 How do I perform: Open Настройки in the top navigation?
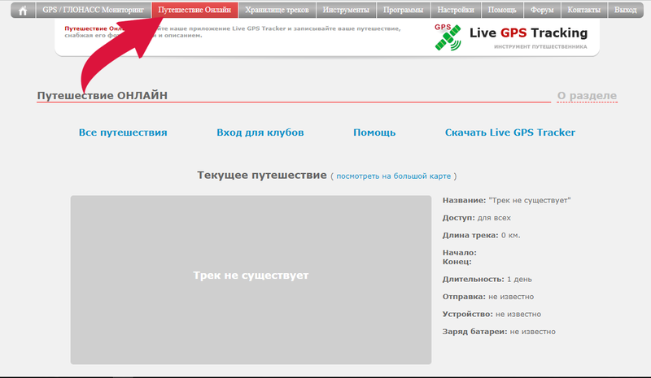pos(456,11)
